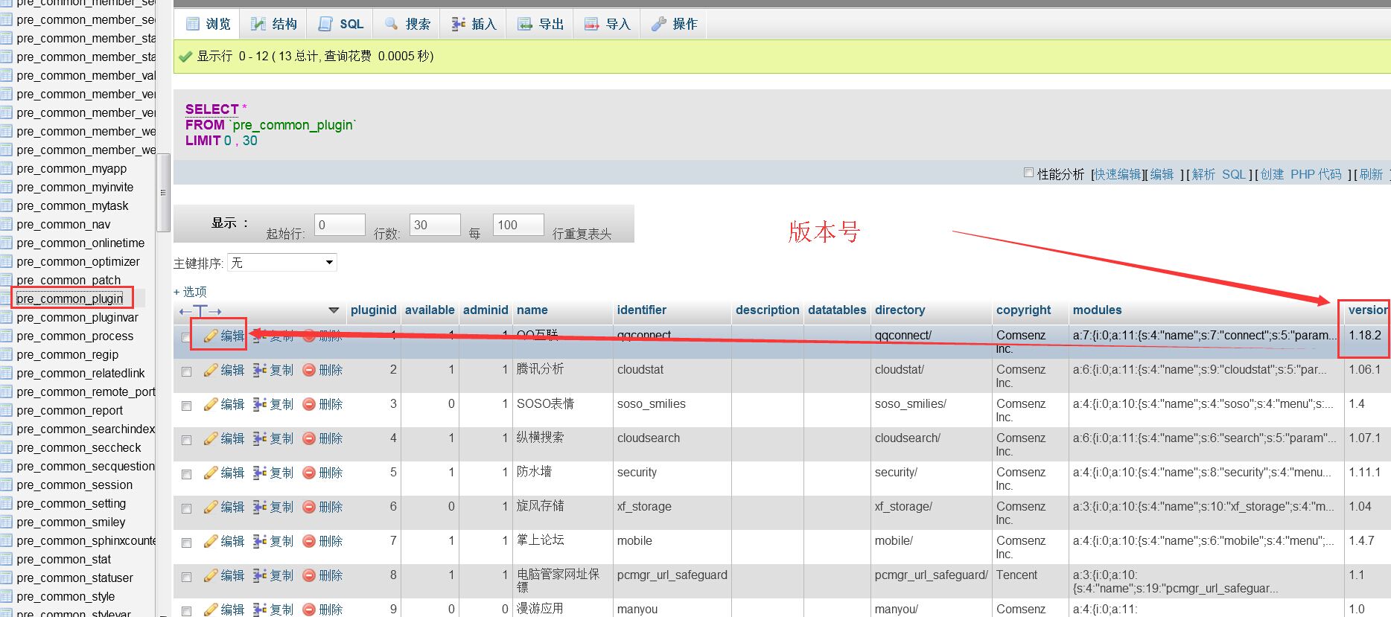1391x617 pixels.
Task: Enable the 性能分析 profiling checkbox
Action: point(1028,173)
